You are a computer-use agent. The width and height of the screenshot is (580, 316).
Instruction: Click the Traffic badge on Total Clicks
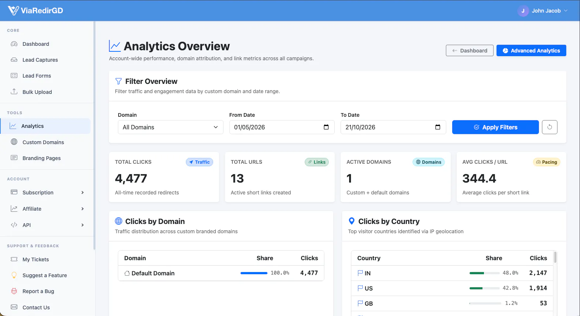pyautogui.click(x=199, y=162)
